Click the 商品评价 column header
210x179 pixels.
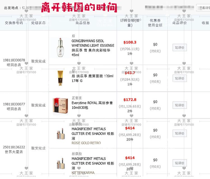tap(179, 23)
